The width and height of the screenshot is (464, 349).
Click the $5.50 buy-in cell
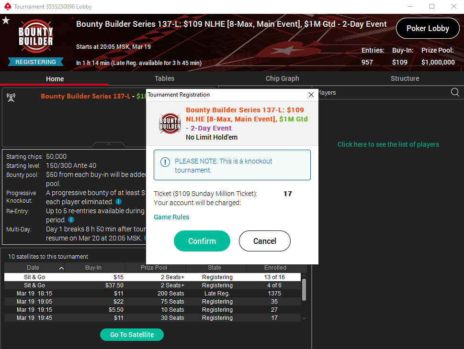[x=116, y=310]
